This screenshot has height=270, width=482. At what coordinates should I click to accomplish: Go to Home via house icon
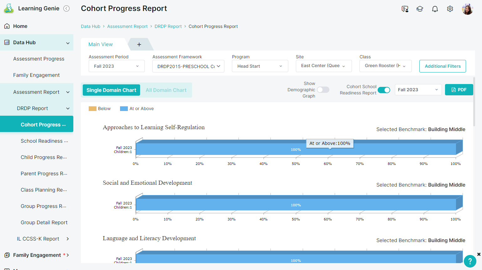coord(7,26)
